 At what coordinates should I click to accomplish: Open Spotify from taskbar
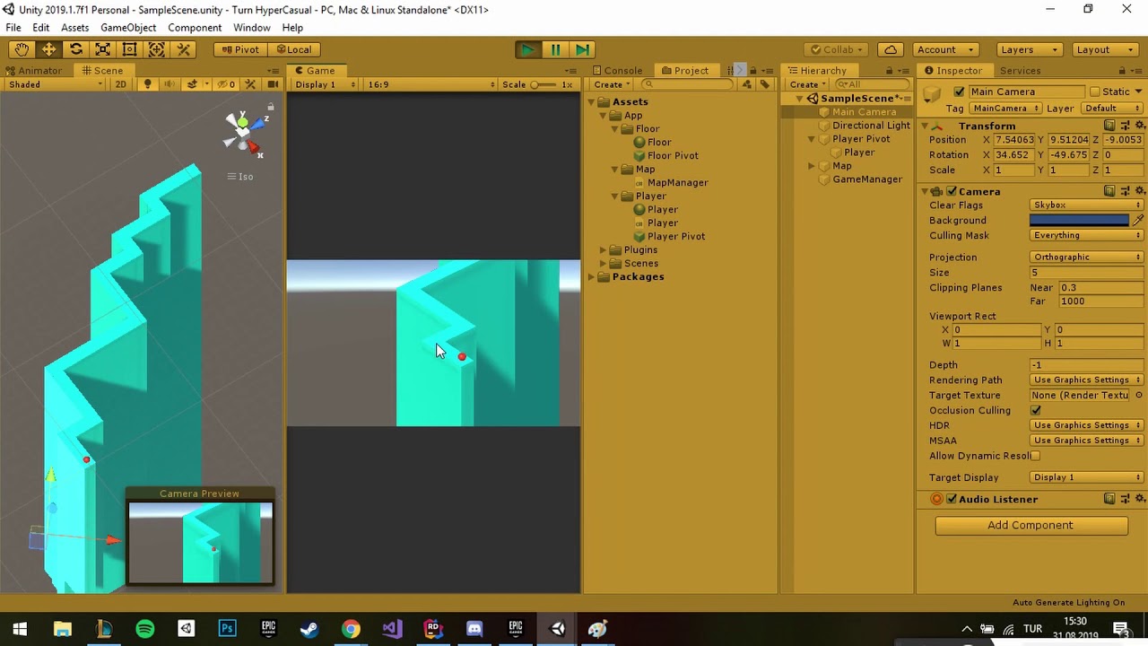click(x=144, y=629)
